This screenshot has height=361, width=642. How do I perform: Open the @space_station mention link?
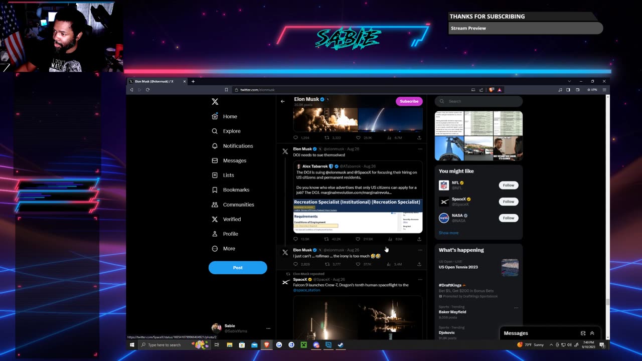click(306, 290)
